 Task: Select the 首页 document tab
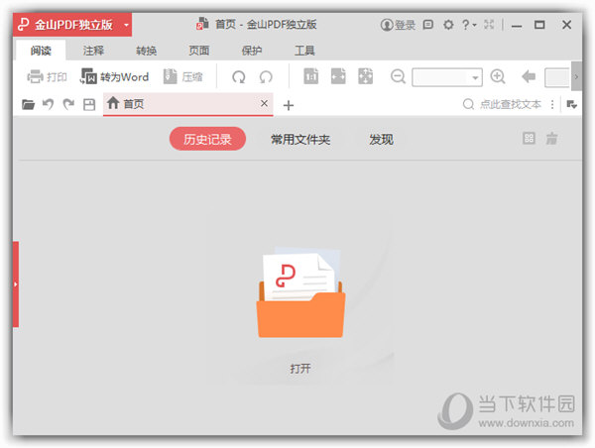(x=187, y=104)
